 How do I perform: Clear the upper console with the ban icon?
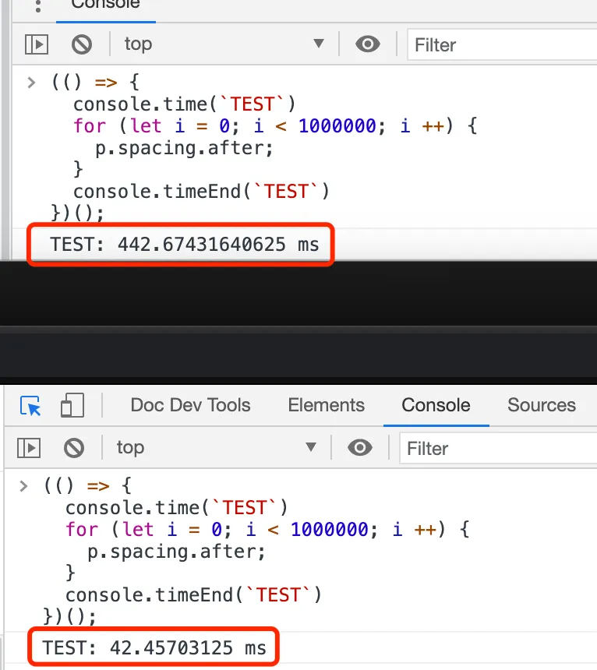click(81, 44)
